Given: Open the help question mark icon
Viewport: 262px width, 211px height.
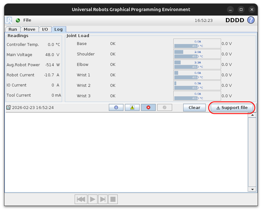Looking at the screenshot, I should pyautogui.click(x=251, y=20).
